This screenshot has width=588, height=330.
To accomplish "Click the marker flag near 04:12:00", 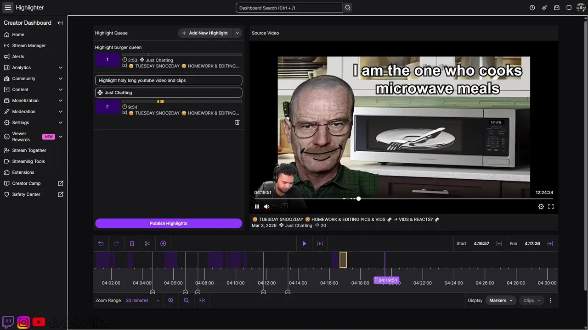I will (x=263, y=291).
